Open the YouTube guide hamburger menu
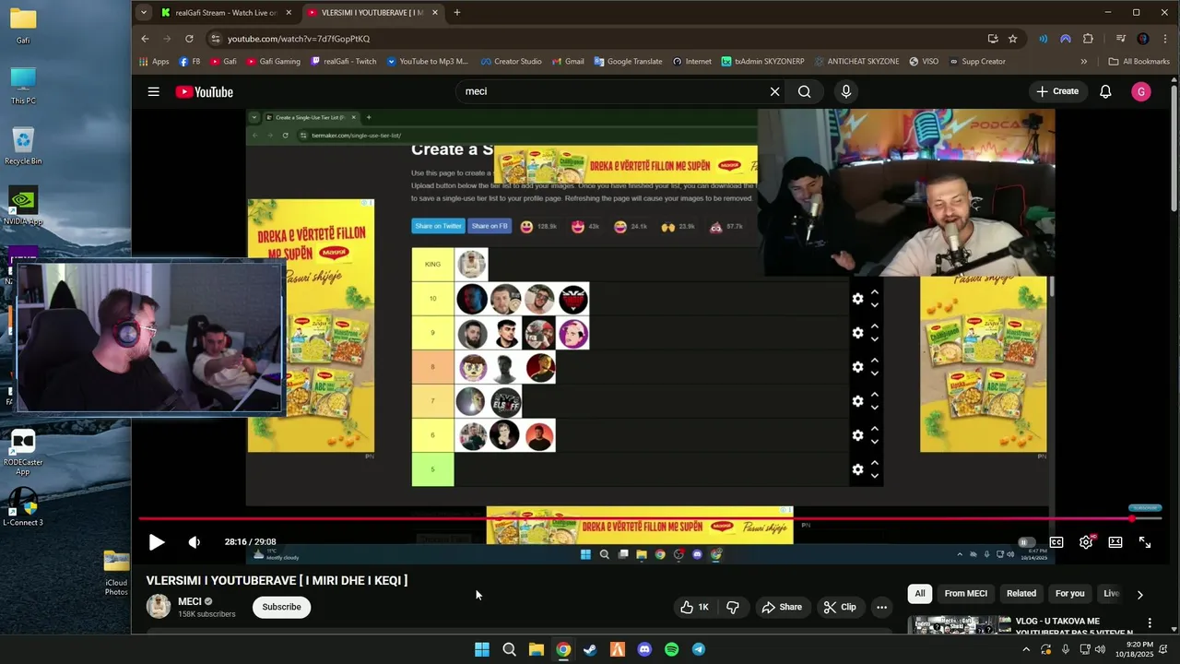 tap(154, 91)
